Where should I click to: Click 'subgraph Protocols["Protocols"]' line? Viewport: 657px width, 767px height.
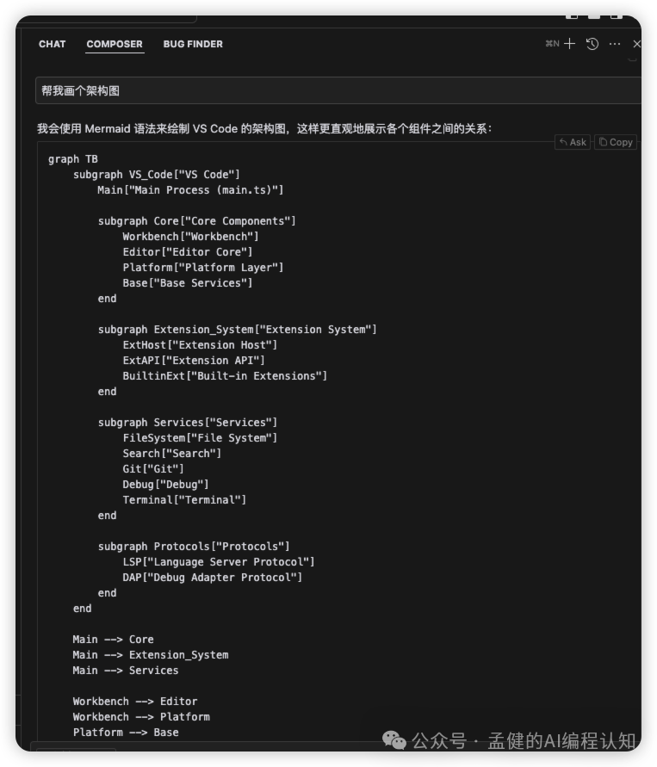click(194, 547)
